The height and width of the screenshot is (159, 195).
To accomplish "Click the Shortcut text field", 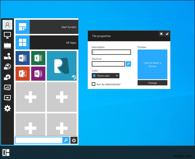I will pyautogui.click(x=108, y=64).
